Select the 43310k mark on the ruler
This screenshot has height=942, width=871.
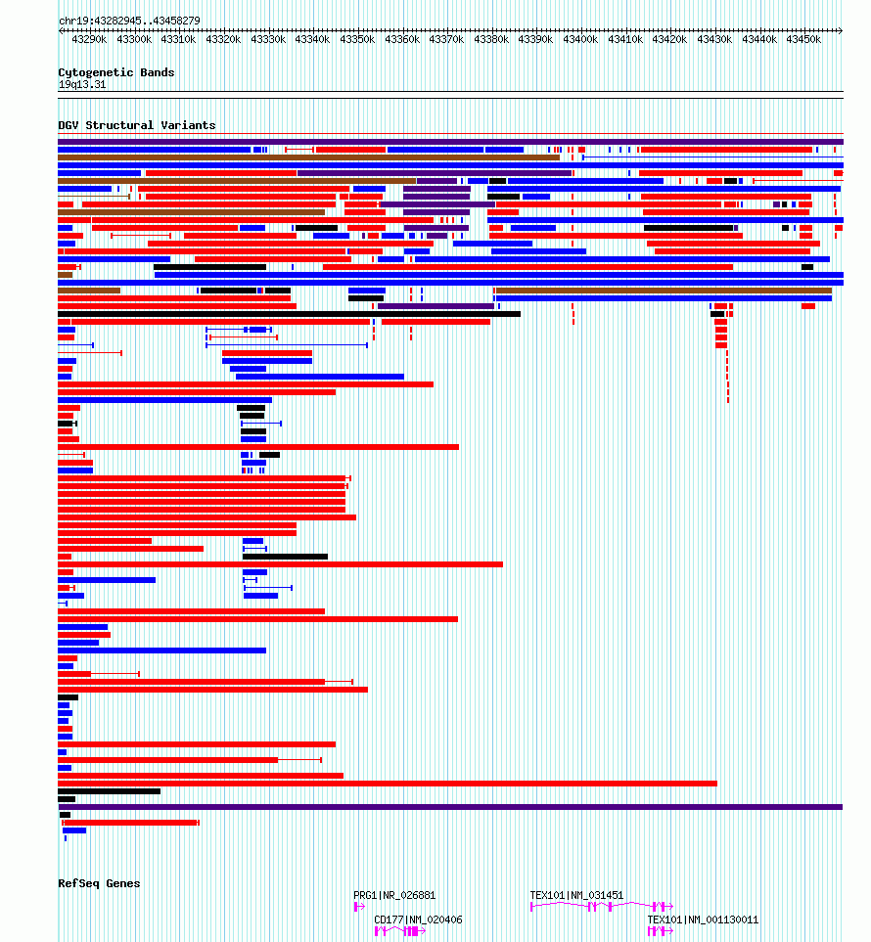point(178,40)
